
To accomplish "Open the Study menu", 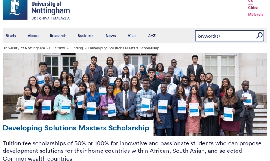I will [x=11, y=36].
